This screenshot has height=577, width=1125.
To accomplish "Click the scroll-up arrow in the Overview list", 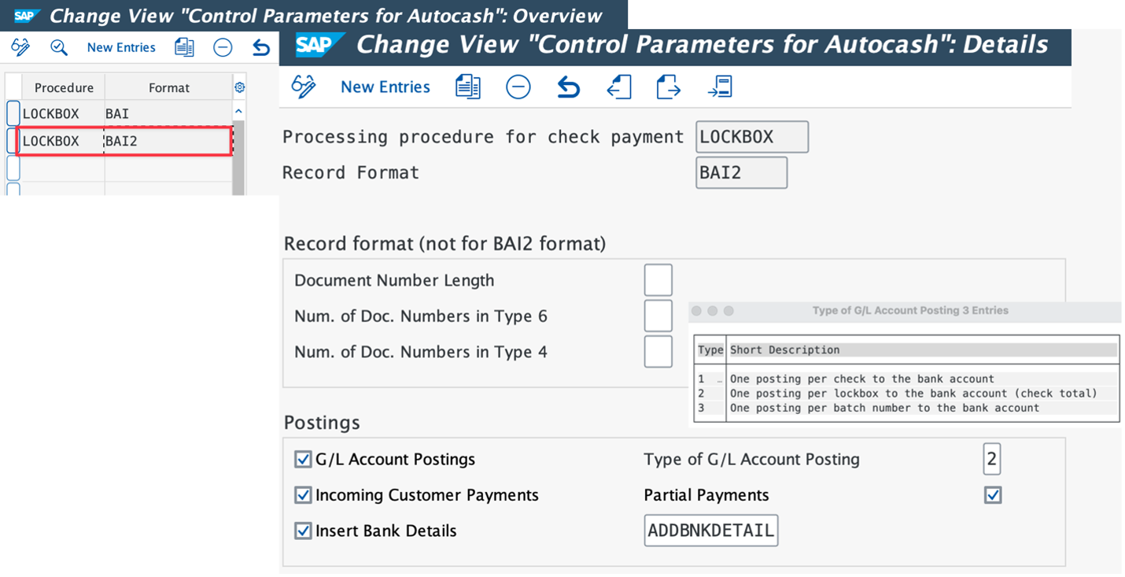I will click(x=239, y=111).
